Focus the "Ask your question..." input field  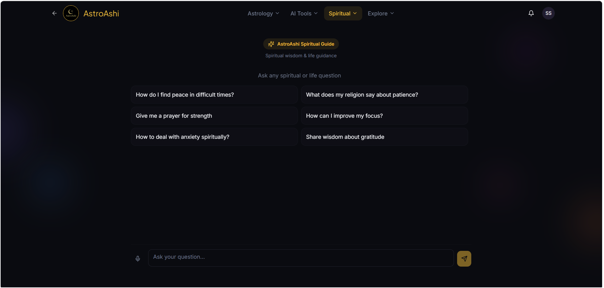301,258
